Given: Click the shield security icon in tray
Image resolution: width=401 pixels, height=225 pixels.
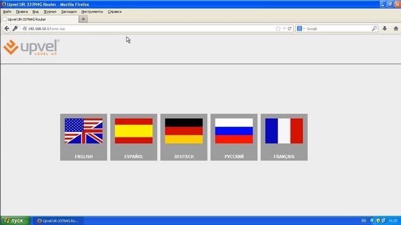Looking at the screenshot, I should 378,221.
